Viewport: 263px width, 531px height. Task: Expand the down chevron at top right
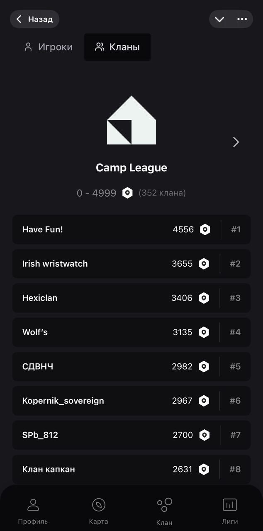[x=220, y=19]
